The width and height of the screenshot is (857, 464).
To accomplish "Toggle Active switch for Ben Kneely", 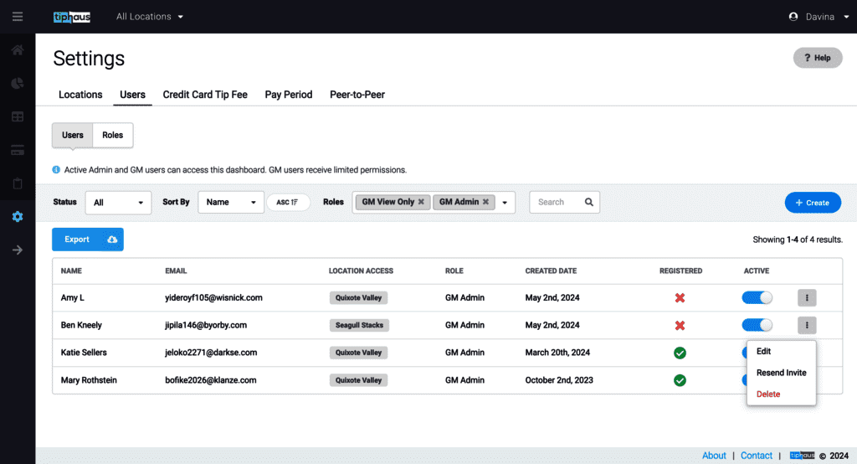I will pos(757,325).
